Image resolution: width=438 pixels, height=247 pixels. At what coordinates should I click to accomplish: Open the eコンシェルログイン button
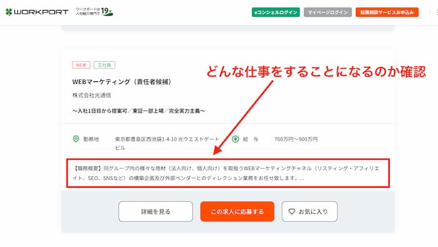(276, 13)
